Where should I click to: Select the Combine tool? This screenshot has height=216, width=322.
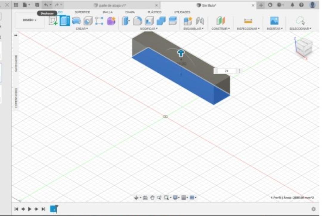[x=161, y=21]
